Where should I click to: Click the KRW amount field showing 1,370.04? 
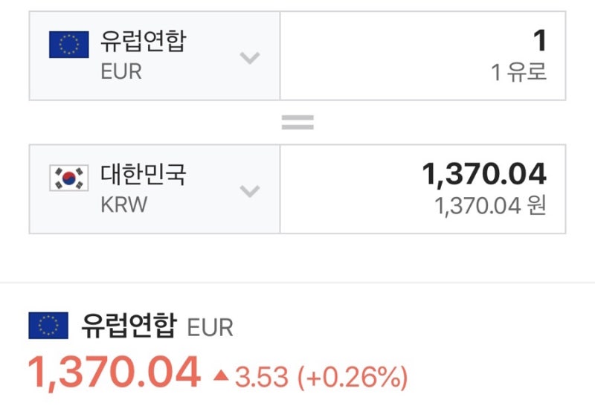[x=422, y=189]
